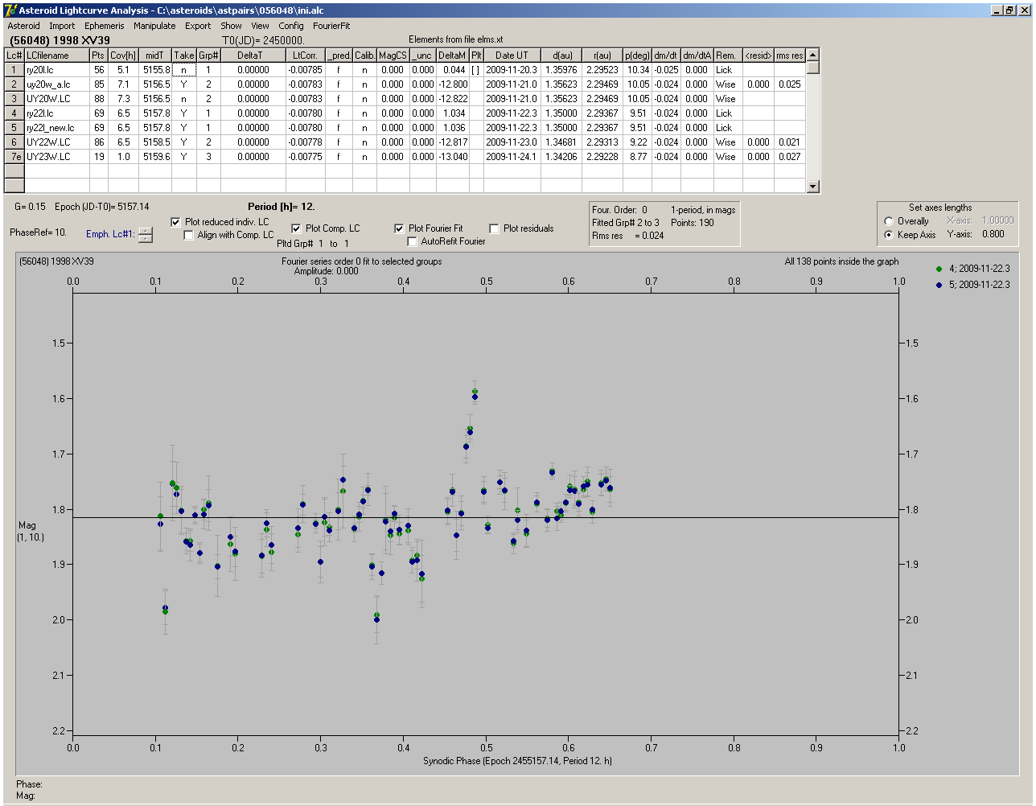Click the PhaseRef= 10. label
Image resolution: width=1036 pixels, height=806 pixels.
(39, 232)
